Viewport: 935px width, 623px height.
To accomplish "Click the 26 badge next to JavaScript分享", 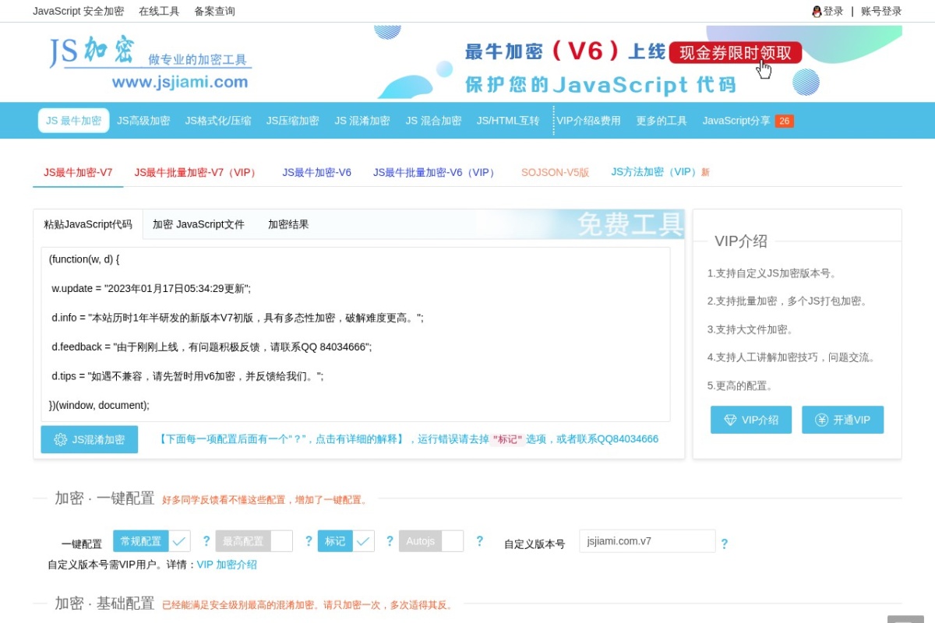I will (785, 121).
